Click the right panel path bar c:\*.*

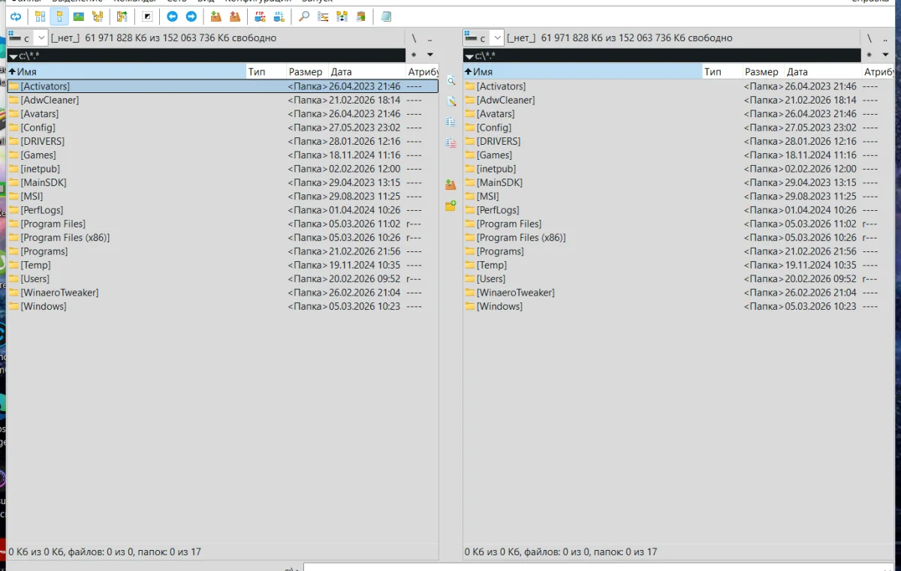point(661,56)
